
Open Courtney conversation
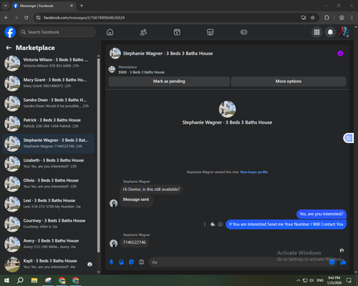point(48,224)
